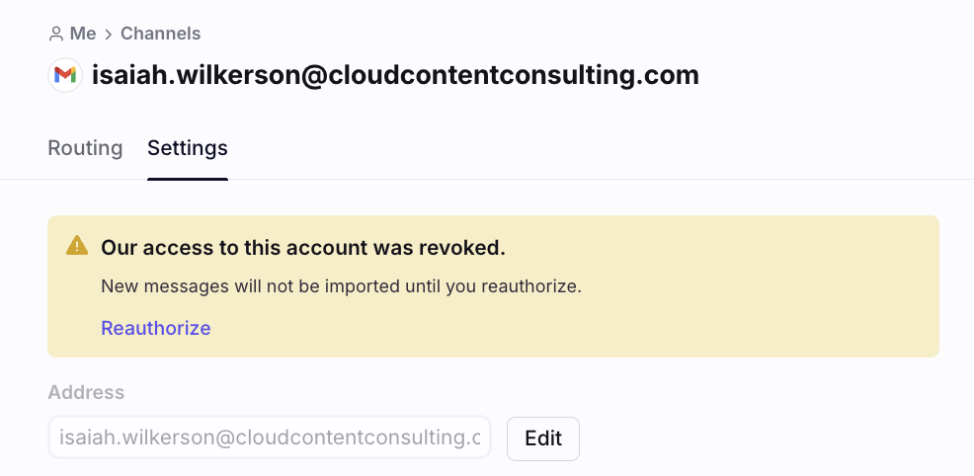The image size is (974, 476).
Task: Click the chevron separator between Me and Channels
Action: click(x=109, y=35)
